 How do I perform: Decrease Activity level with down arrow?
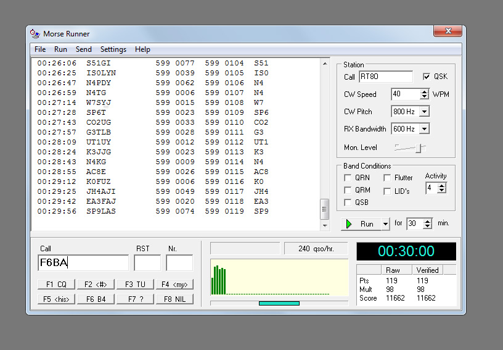441,191
